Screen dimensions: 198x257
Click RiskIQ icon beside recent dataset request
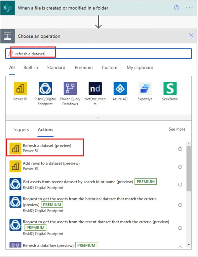[15, 225]
